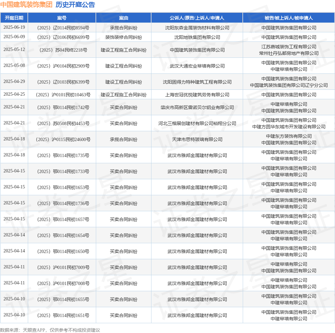Click plaintiff 肇庆市高新区雷诺贝尔铝业有限公司
The height and width of the screenshot is (333, 335).
197,108
